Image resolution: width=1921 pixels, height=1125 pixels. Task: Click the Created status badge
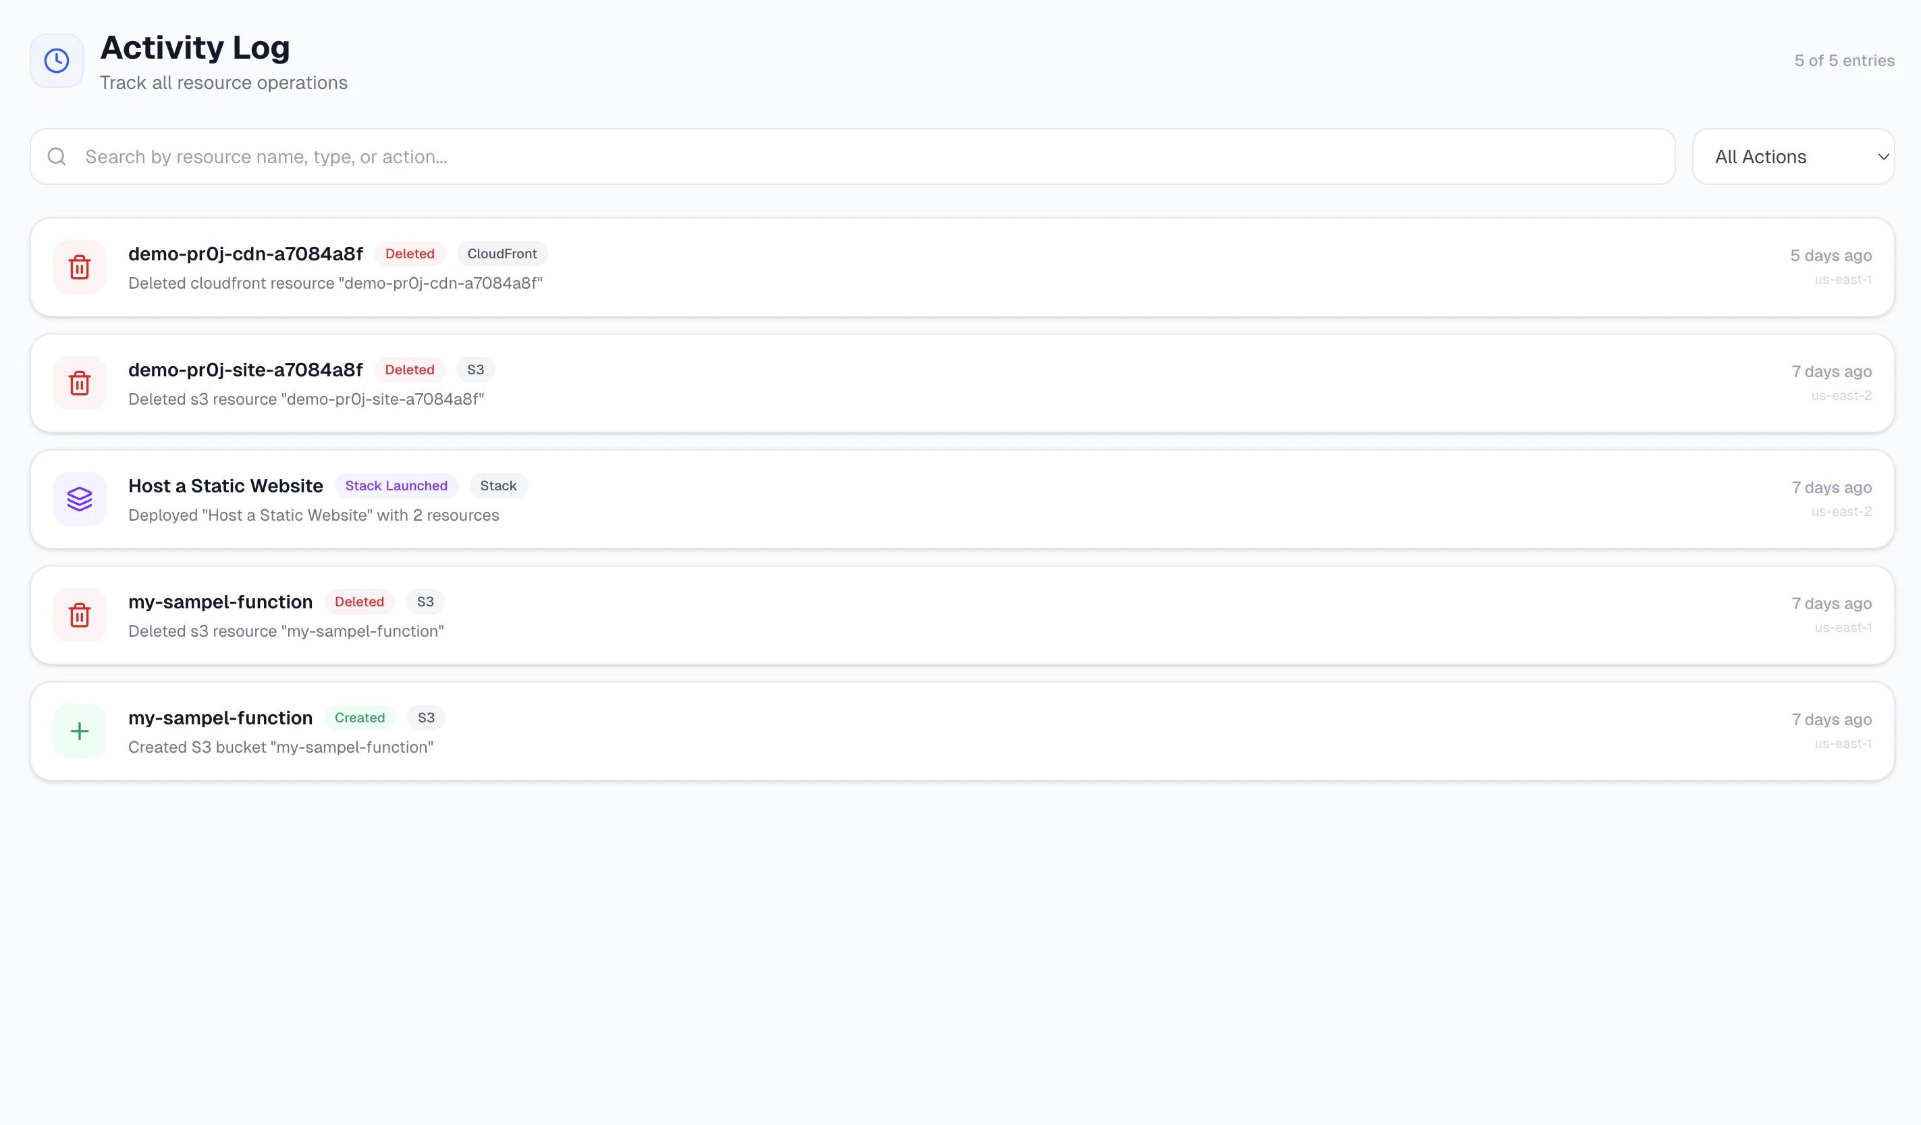click(359, 718)
